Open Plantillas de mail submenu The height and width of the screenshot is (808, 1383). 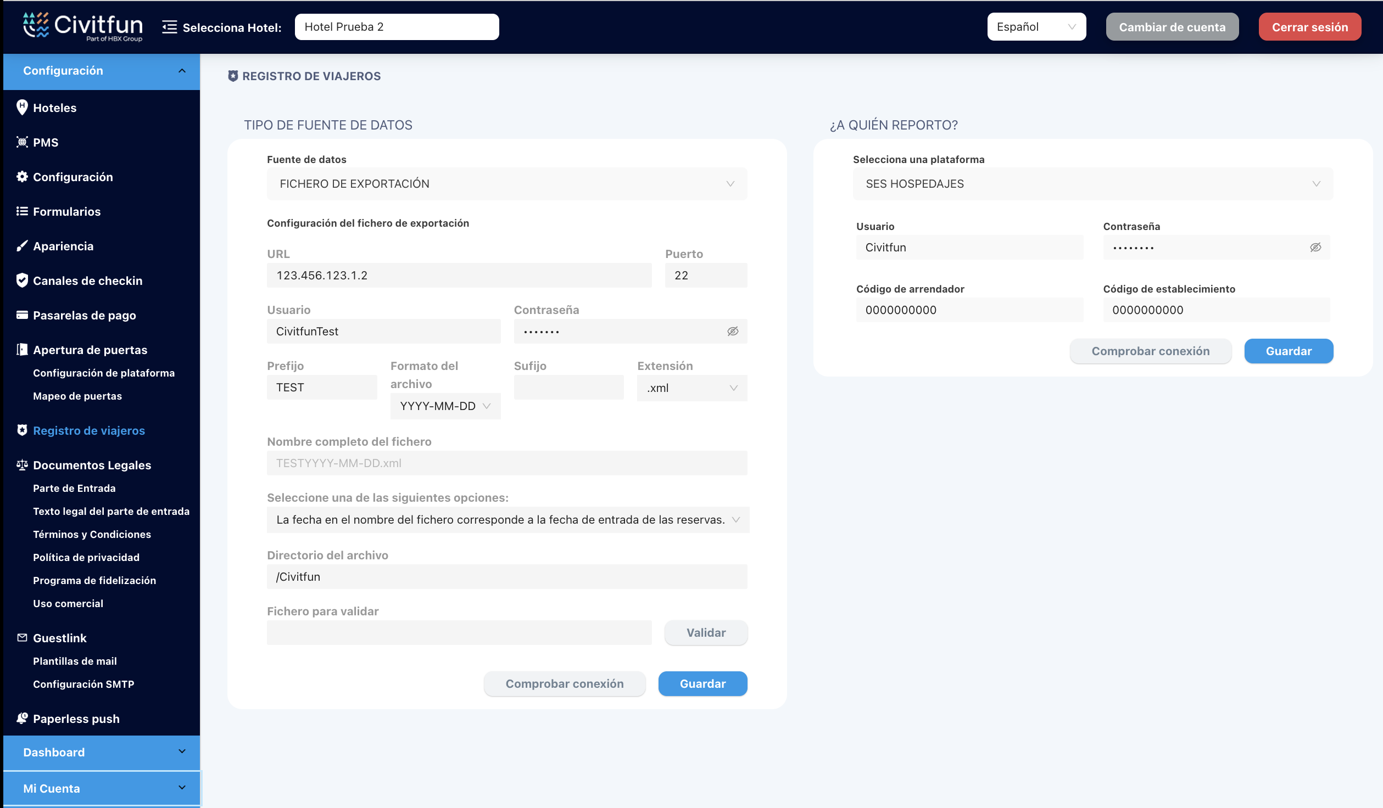(x=75, y=661)
